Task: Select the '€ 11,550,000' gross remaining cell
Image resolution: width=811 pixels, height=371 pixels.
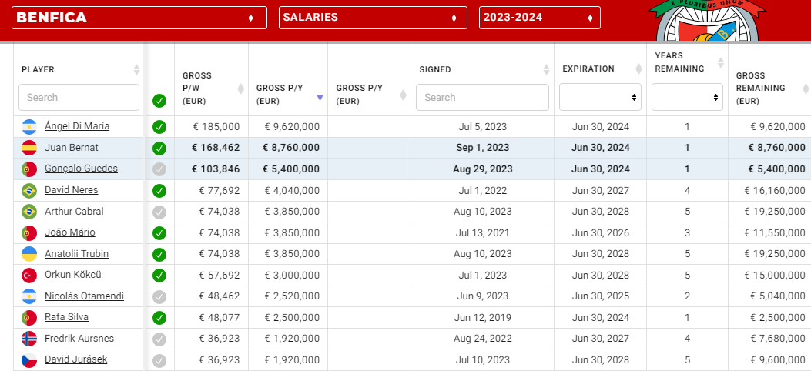Action: pos(769,232)
